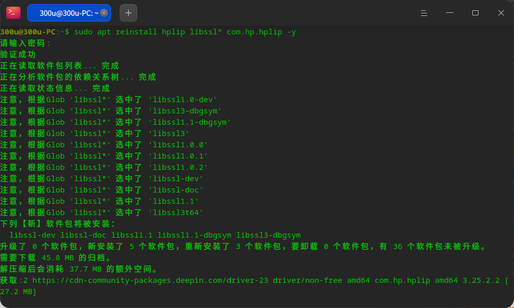
Task: Minimize the terminal window
Action: tap(450, 13)
